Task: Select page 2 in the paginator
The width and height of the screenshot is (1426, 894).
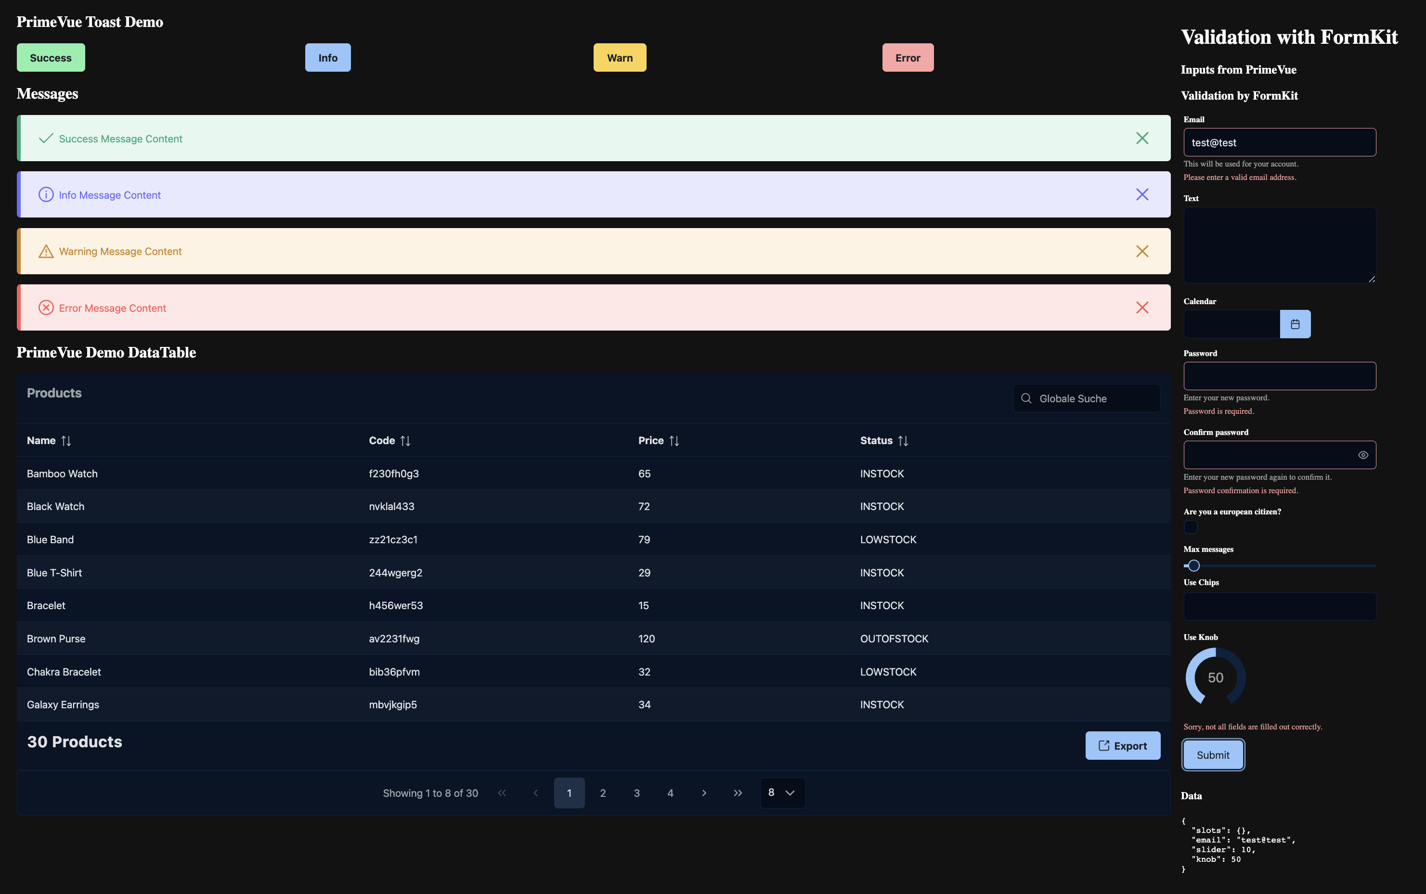Action: point(603,793)
